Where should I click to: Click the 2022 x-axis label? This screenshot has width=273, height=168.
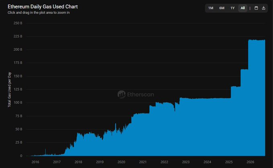(164, 162)
